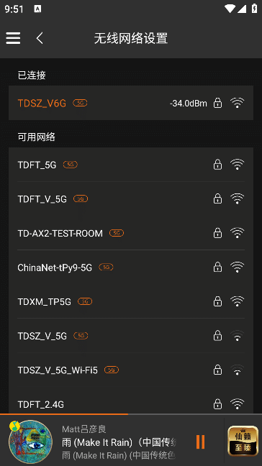
Task: Go back with the left arrow
Action: 40,38
